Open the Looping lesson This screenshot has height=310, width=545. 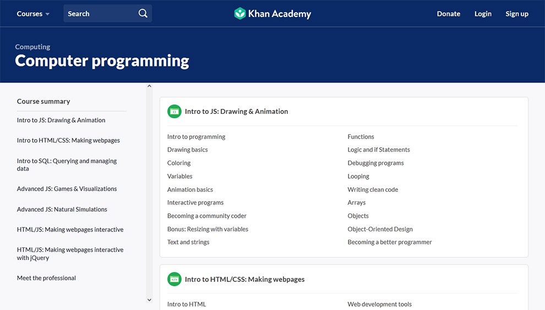point(358,176)
